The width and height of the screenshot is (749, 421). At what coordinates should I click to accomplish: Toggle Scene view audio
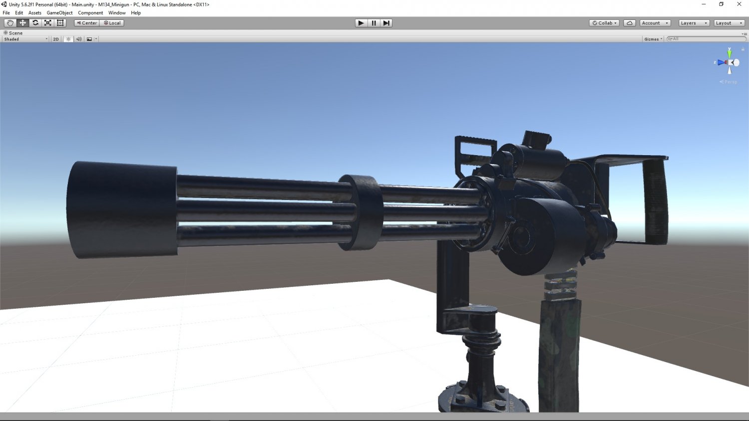78,39
